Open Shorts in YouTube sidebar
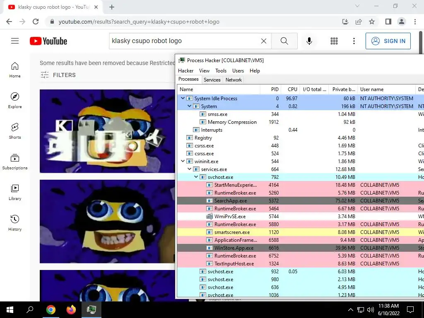 point(15,131)
